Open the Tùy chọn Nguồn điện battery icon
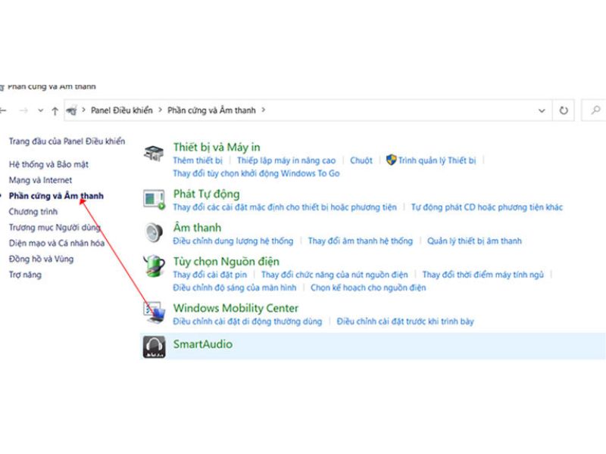Image resolution: width=606 pixels, height=454 pixels. pyautogui.click(x=154, y=266)
